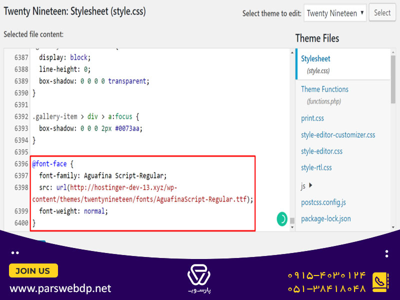The height and width of the screenshot is (300, 400).
Task: Open the Select theme to edit dropdown
Action: point(335,13)
